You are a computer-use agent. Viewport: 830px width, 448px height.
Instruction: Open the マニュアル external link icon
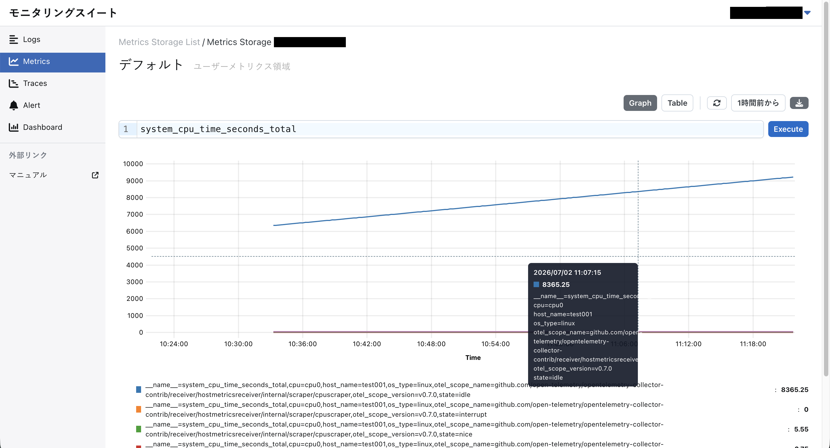pyautogui.click(x=95, y=175)
